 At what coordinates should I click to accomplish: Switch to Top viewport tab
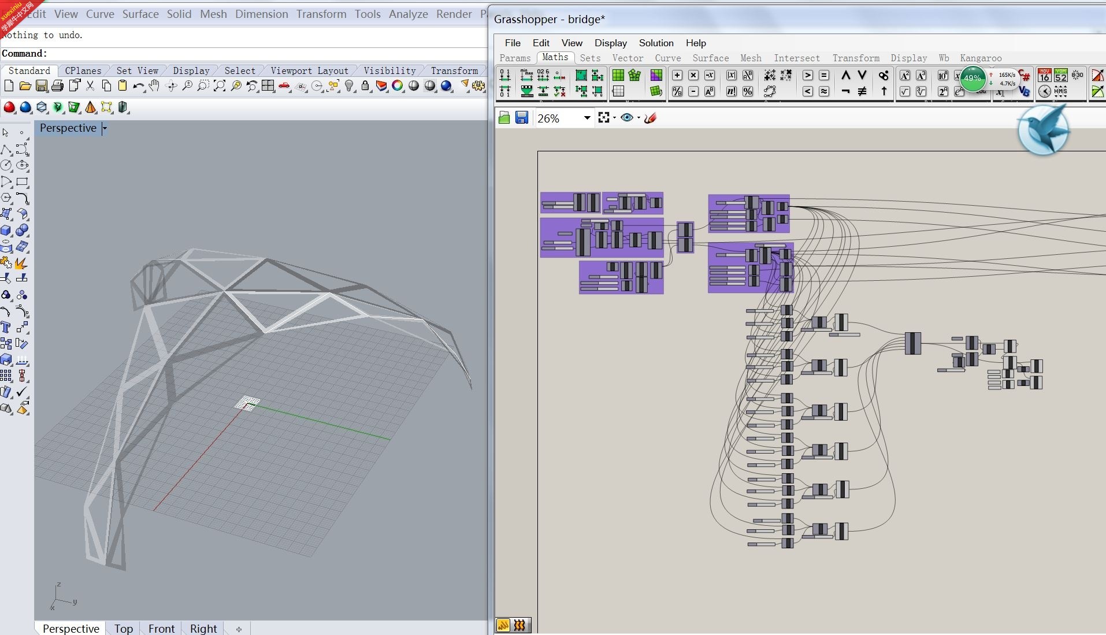pos(124,629)
